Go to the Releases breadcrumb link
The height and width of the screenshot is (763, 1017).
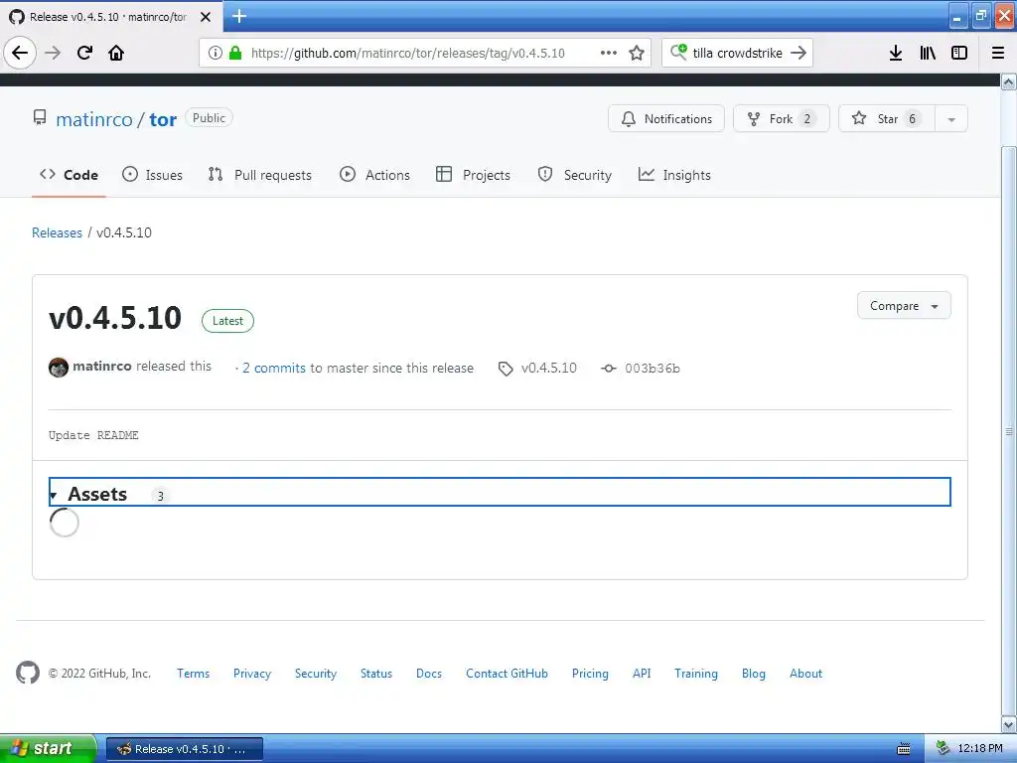pyautogui.click(x=57, y=232)
